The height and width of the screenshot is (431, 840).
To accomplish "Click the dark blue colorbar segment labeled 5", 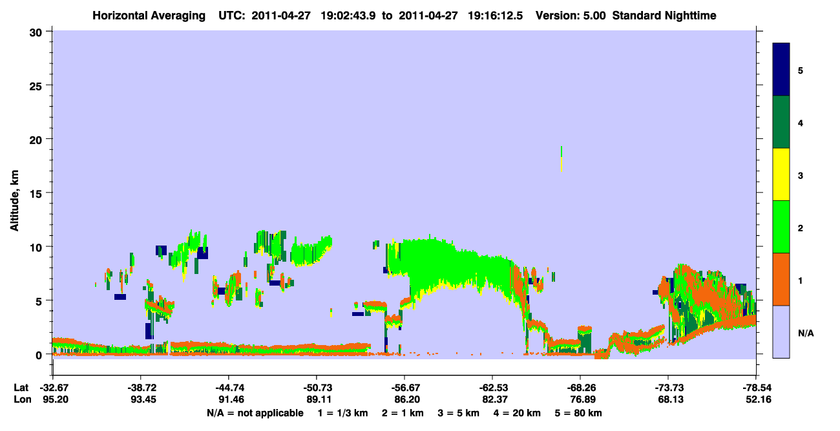I will coord(781,70).
